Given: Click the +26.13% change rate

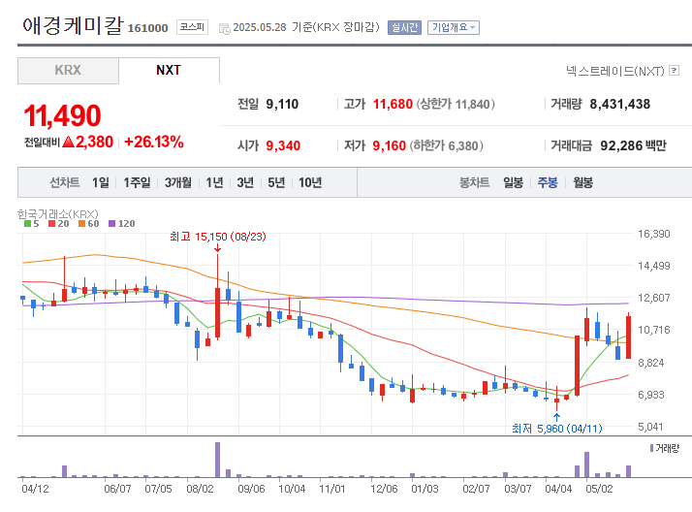Looking at the screenshot, I should pyautogui.click(x=153, y=143).
